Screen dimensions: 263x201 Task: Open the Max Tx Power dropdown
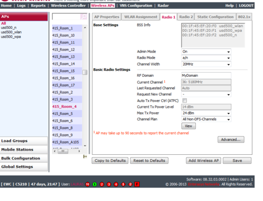point(206,113)
